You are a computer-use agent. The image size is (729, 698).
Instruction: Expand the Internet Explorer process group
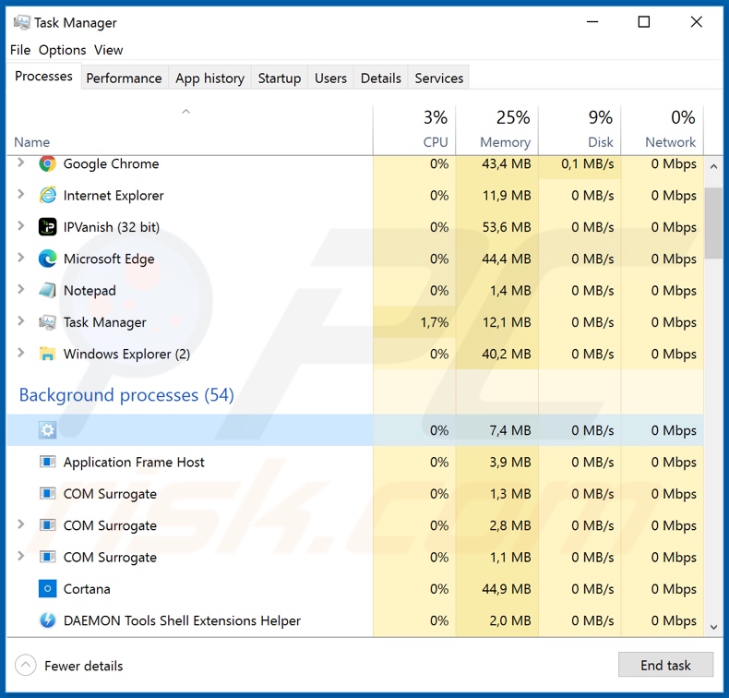click(x=20, y=195)
